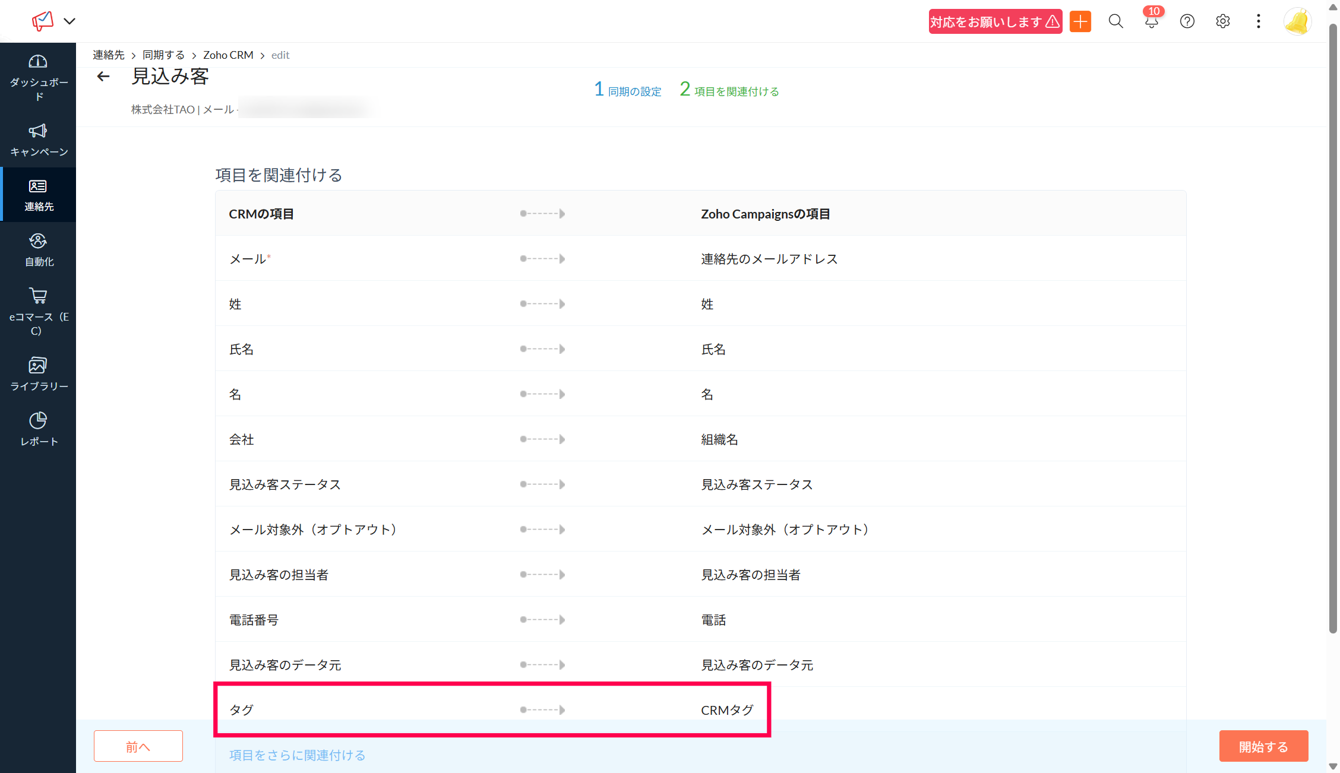Screen dimensions: 1340x773
Task: Expand the app switcher chevron by logo
Action: pos(69,21)
